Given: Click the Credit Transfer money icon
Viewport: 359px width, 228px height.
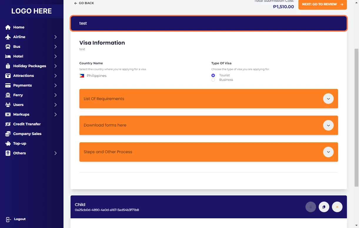Looking at the screenshot, I should [x=8, y=124].
